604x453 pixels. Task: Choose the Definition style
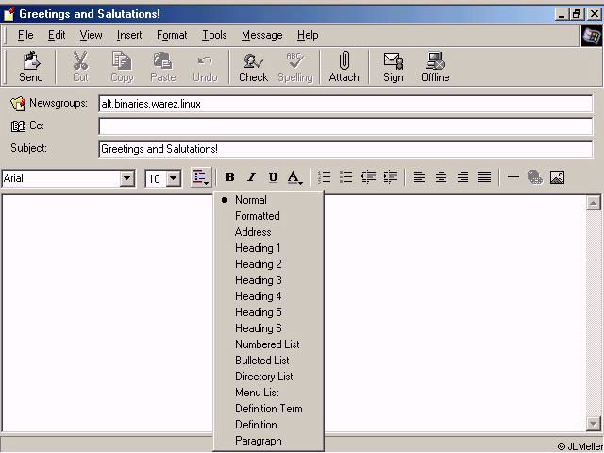pyautogui.click(x=268, y=425)
